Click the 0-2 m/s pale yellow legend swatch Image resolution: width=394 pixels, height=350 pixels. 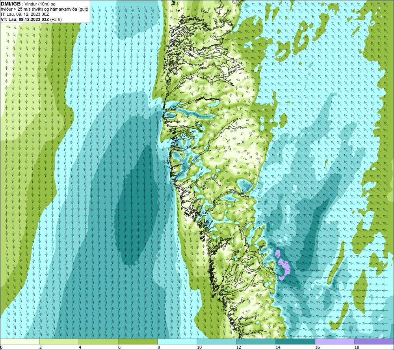(x=20, y=341)
